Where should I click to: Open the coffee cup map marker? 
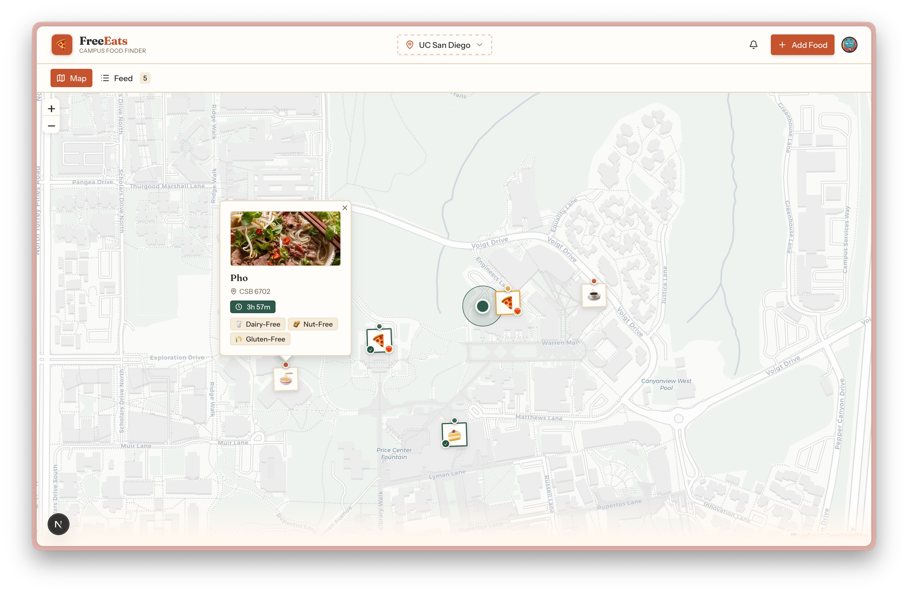[x=594, y=295]
